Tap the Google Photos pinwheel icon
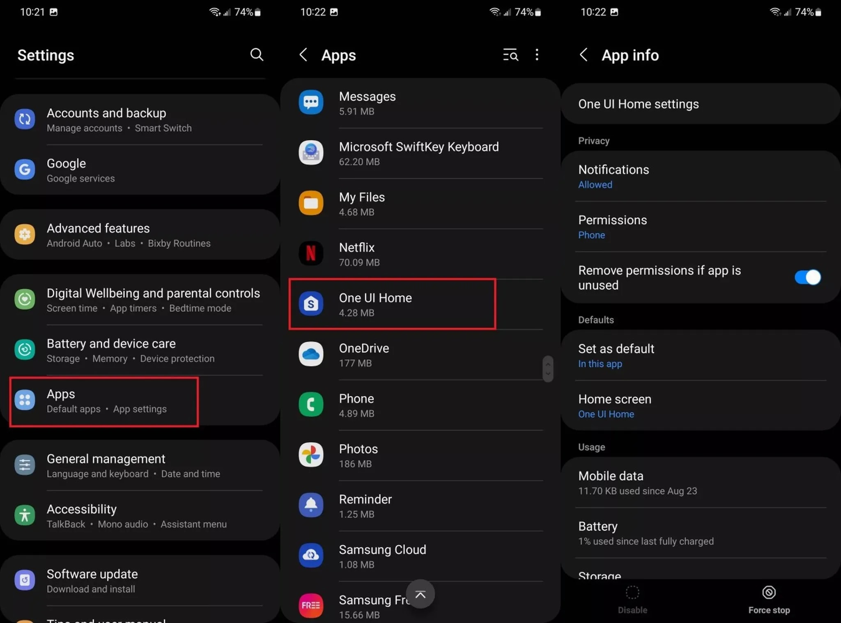The height and width of the screenshot is (623, 841). click(x=311, y=455)
